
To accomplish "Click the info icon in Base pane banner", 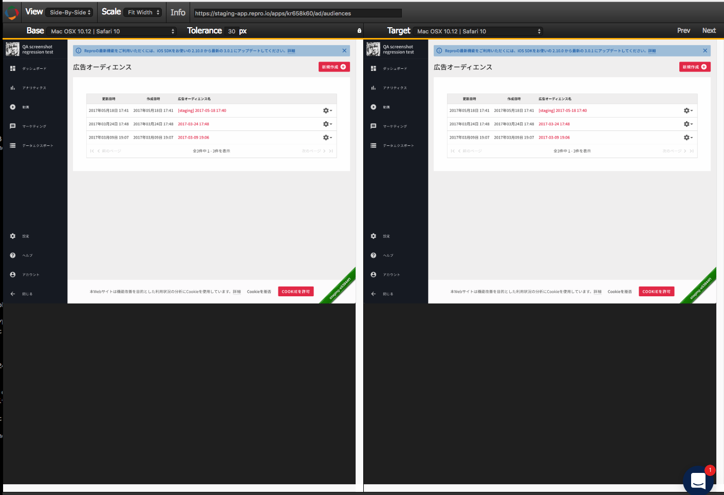I will tap(79, 51).
